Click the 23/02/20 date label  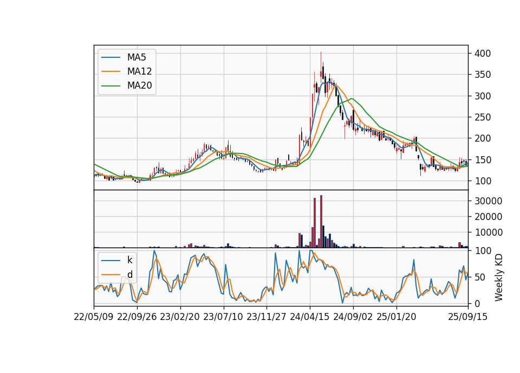pyautogui.click(x=180, y=317)
